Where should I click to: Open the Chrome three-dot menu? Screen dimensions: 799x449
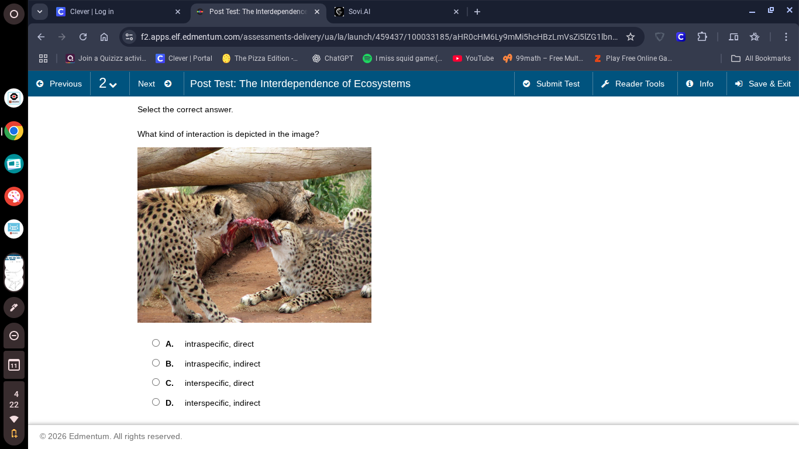tap(786, 36)
